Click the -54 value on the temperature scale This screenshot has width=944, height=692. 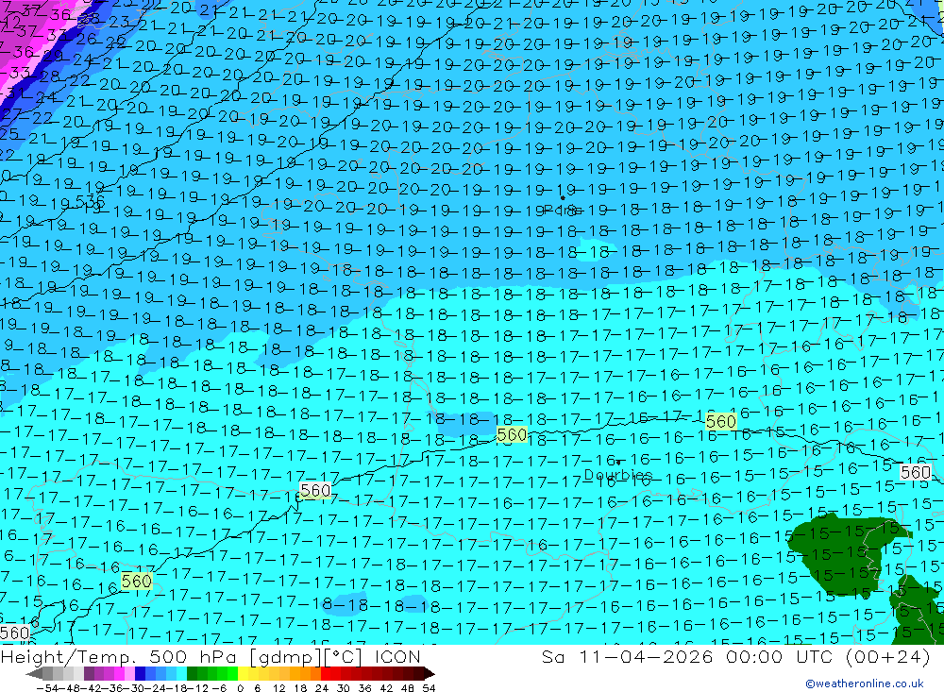click(45, 688)
